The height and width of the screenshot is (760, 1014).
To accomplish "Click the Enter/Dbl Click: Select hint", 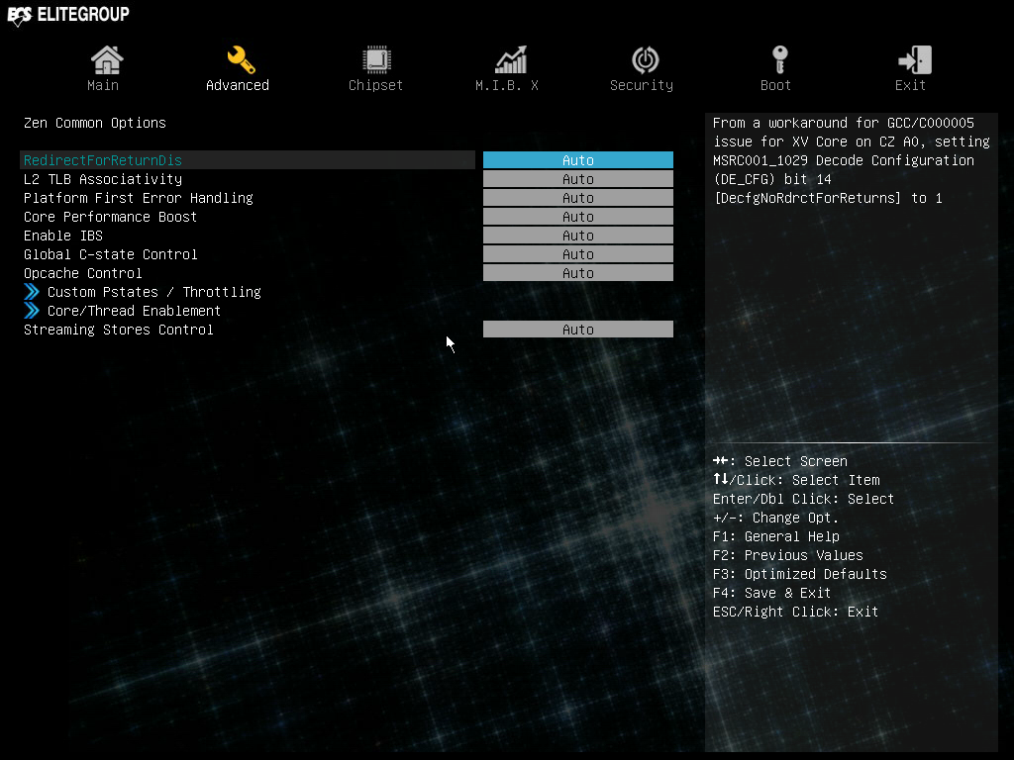I will [803, 499].
